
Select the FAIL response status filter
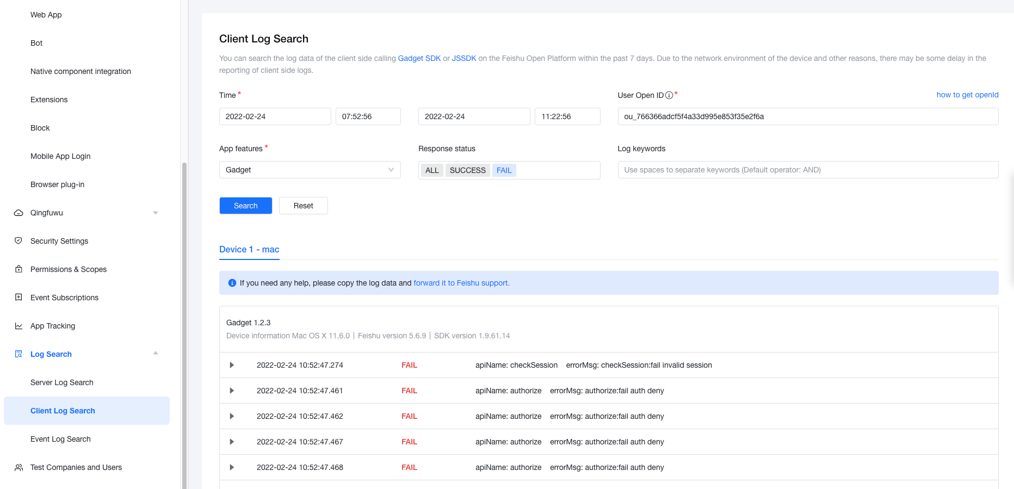point(504,170)
